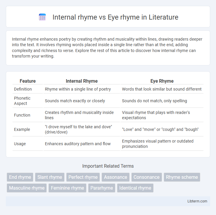Click the 'Function' row label
The image size is (216, 215).
click(x=22, y=115)
